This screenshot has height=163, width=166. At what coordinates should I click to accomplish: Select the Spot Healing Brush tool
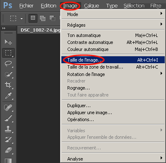pyautogui.click(x=8, y=108)
